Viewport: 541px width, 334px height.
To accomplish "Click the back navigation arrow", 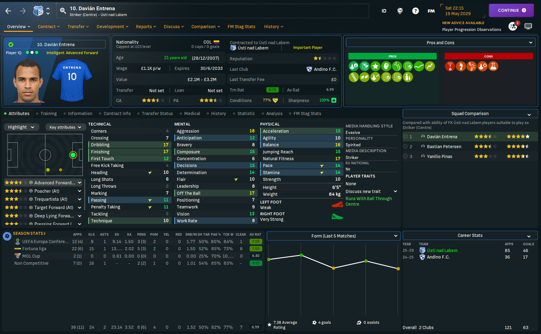I will [8, 11].
